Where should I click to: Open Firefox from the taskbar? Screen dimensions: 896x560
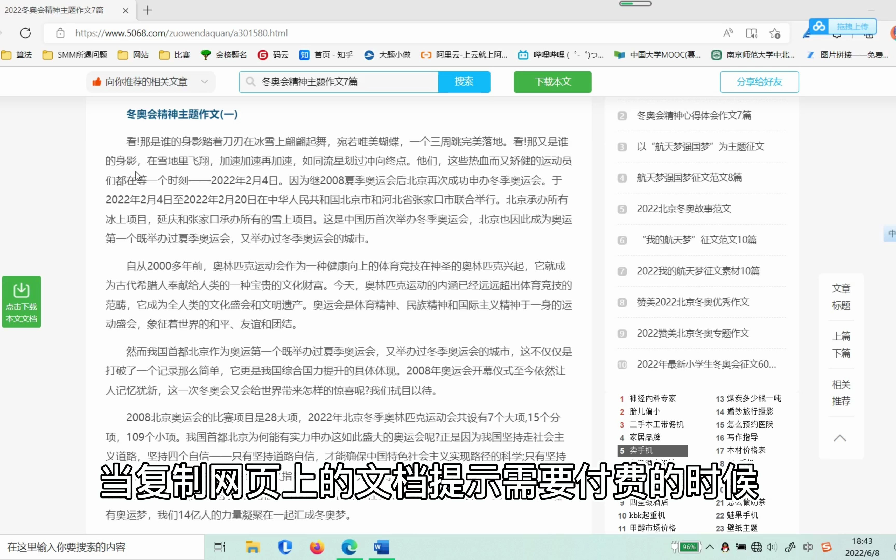(x=317, y=547)
